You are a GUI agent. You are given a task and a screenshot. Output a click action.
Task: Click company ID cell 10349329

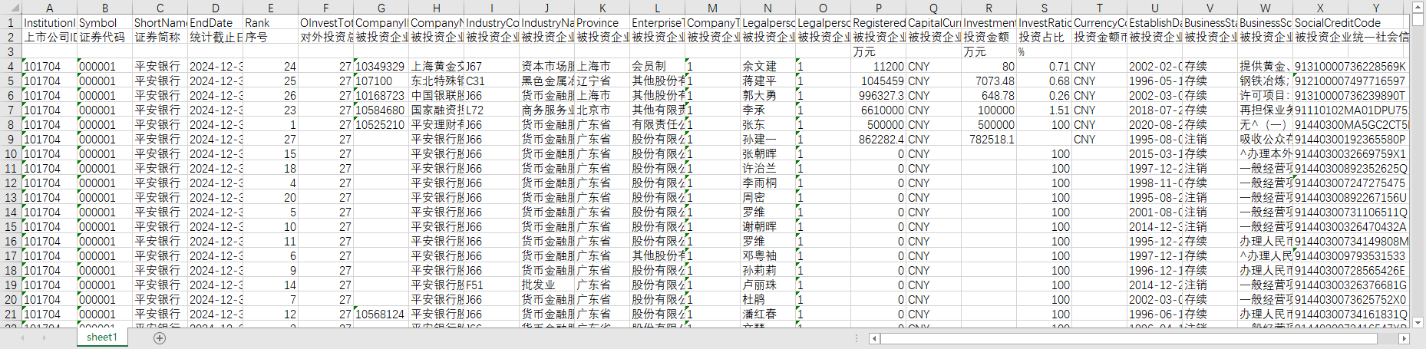tap(381, 67)
